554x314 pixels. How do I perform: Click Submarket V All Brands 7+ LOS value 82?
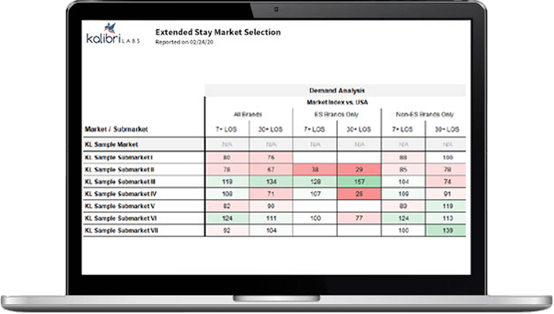227,206
